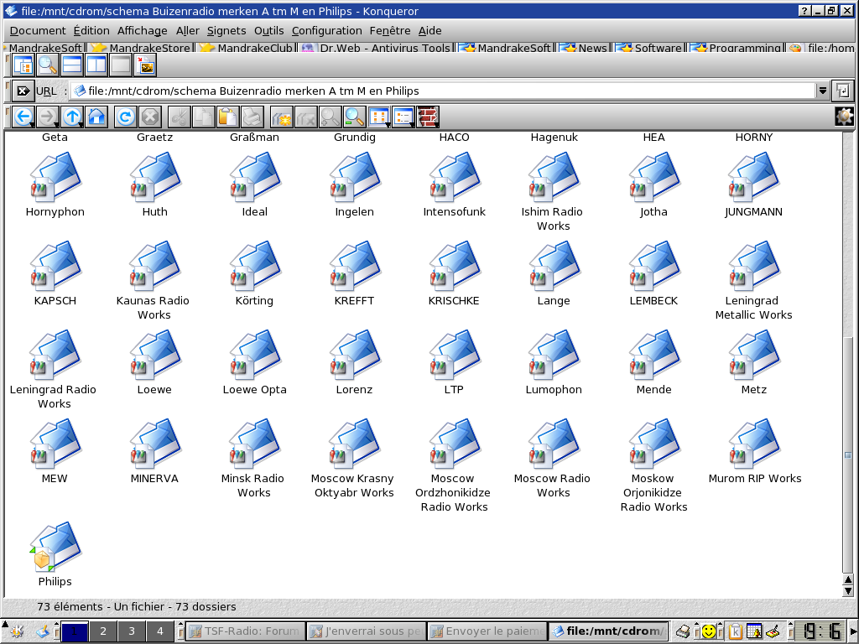This screenshot has height=644, width=859.
Task: Switch to detailed list view mode
Action: coord(403,117)
